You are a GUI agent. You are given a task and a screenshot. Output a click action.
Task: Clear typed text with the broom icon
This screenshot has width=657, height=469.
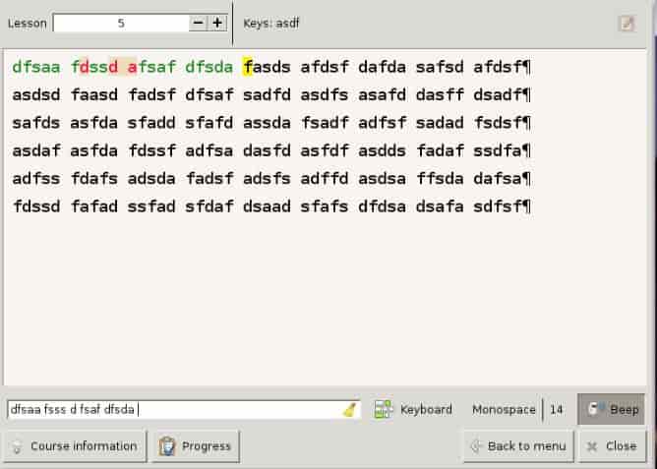350,410
